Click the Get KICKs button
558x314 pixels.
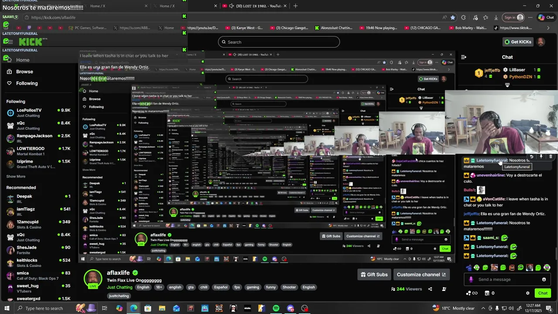[x=517, y=42]
